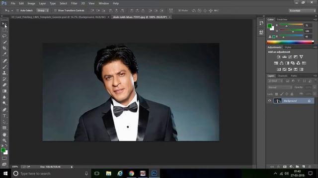Select the Gradient tool
318x178 pixels.
click(4, 91)
